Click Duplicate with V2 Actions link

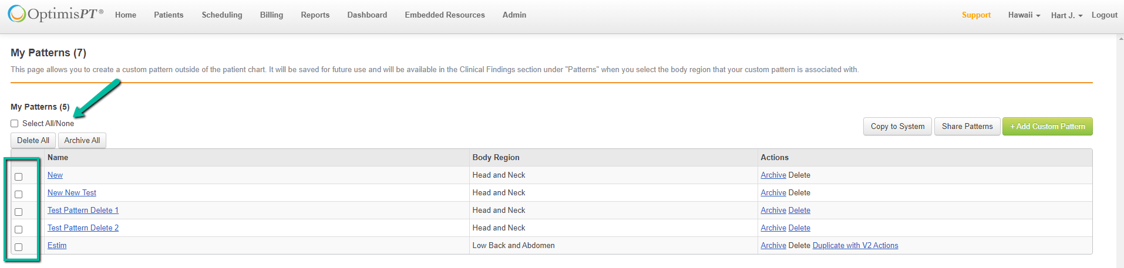click(855, 246)
